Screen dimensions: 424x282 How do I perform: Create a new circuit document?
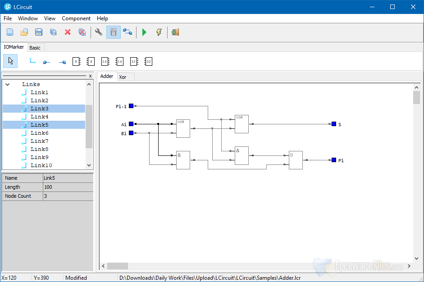click(x=10, y=32)
